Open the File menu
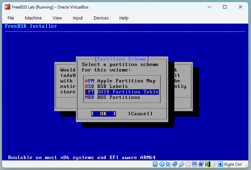The height and width of the screenshot is (170, 251). coord(11,18)
